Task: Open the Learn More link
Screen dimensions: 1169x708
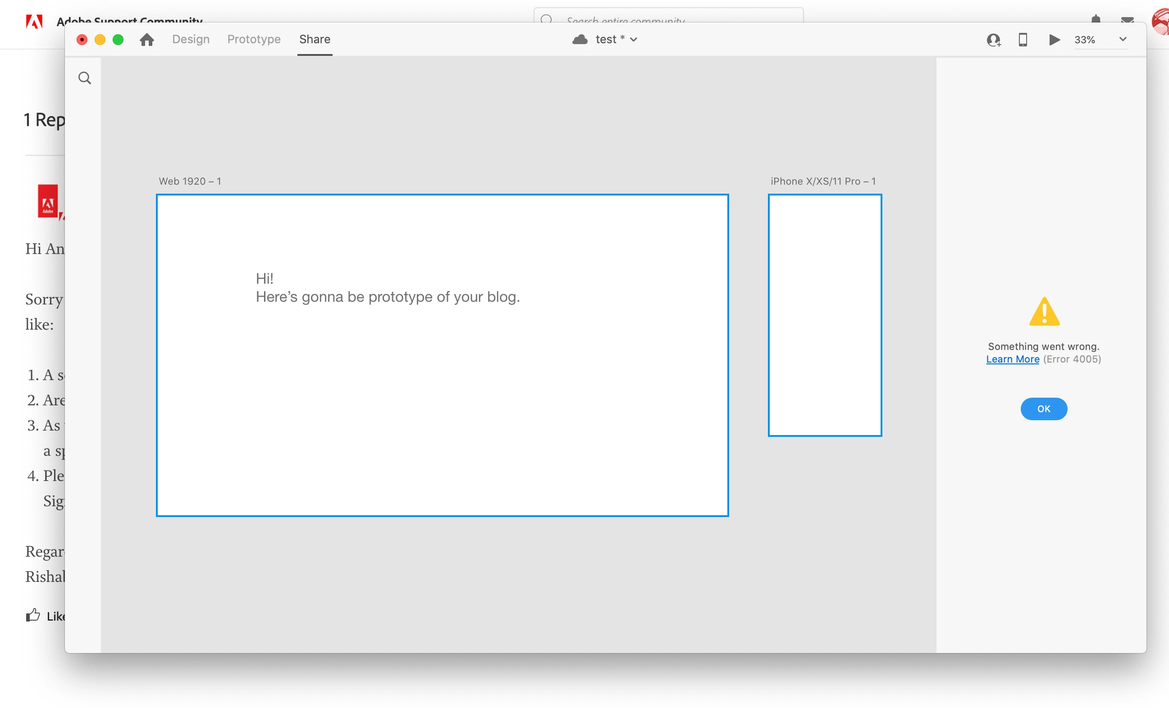Action: 1013,359
